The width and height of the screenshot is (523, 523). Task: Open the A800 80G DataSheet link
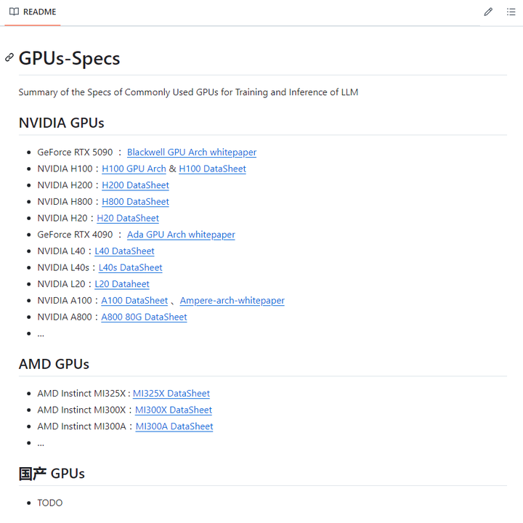click(144, 317)
